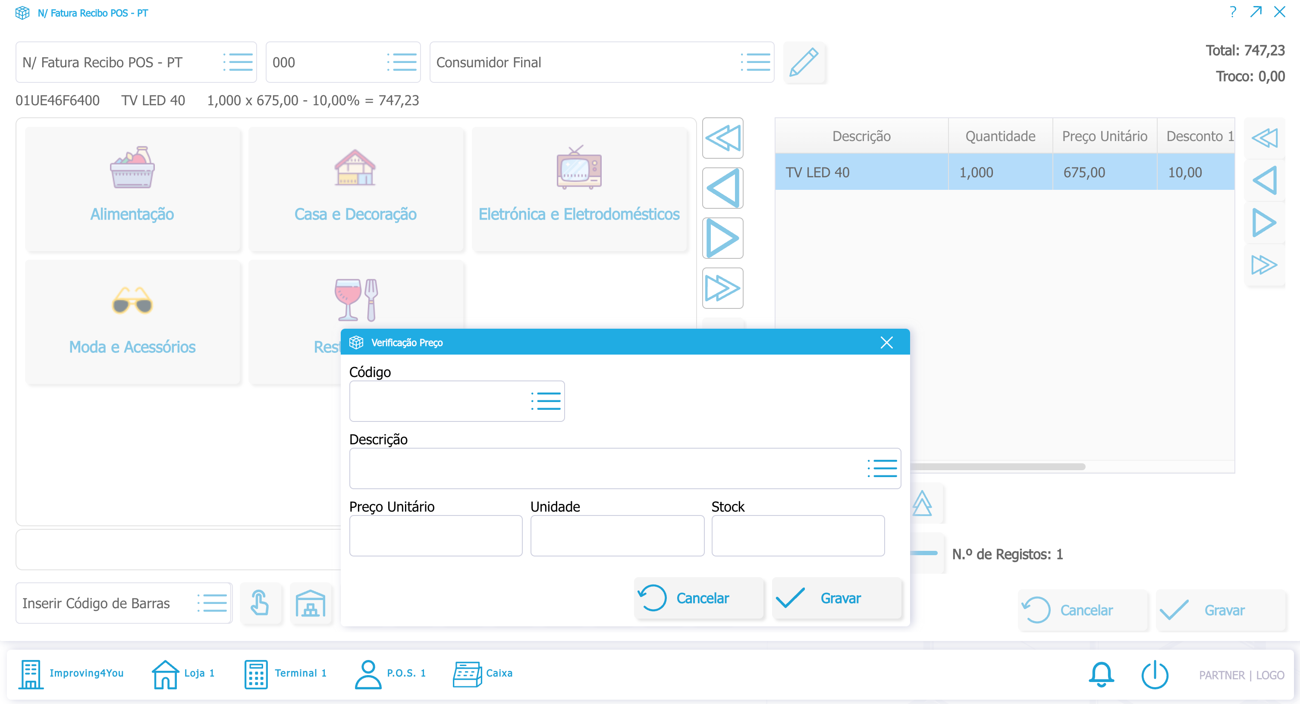The width and height of the screenshot is (1300, 704).
Task: Open the Código lookup list in the dialog
Action: coord(546,401)
